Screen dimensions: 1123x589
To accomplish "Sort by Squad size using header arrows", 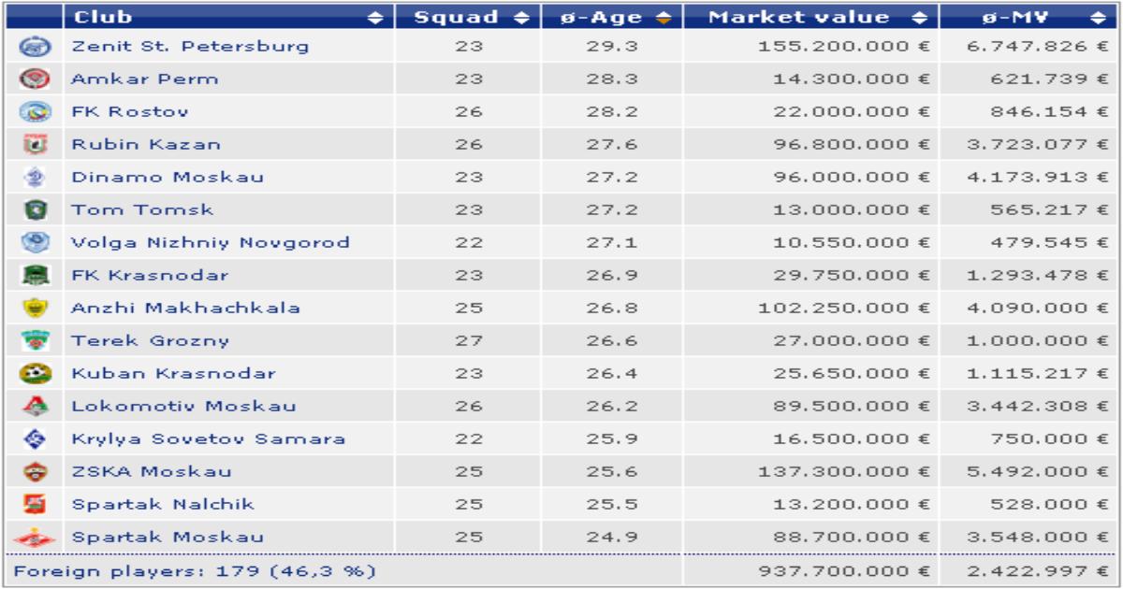I will coord(522,17).
